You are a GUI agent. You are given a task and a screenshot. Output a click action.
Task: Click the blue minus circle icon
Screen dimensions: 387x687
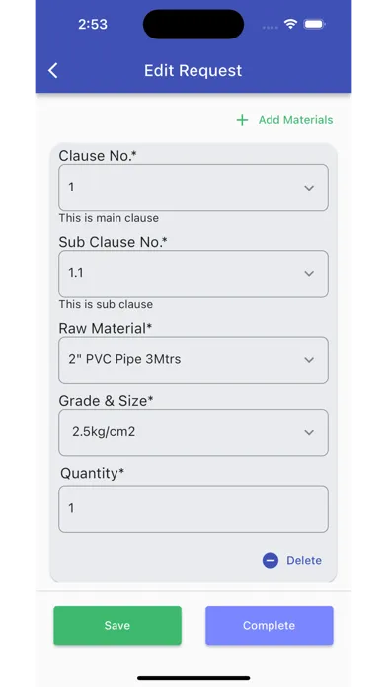271,560
